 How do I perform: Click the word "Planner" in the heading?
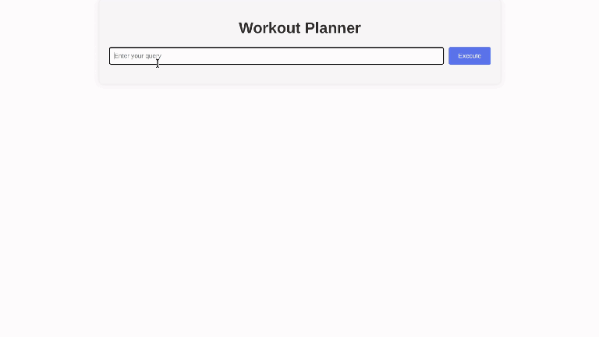point(332,28)
